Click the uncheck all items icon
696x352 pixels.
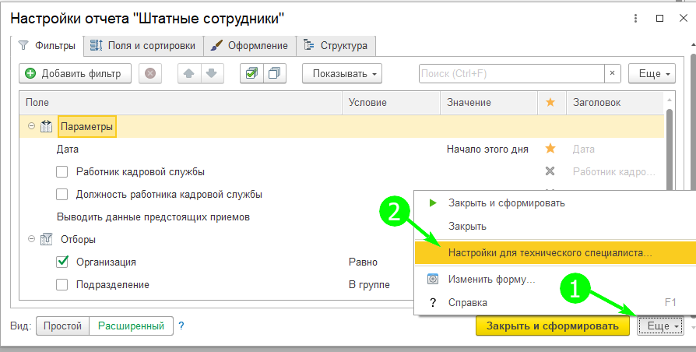(x=275, y=74)
